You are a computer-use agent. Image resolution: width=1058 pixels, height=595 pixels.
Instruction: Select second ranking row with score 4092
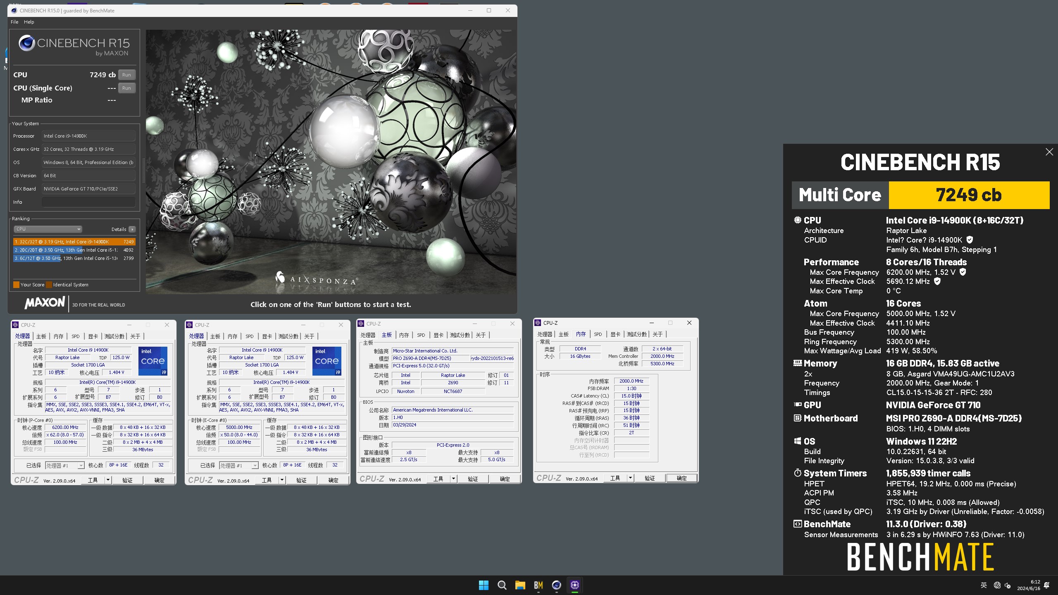coord(74,250)
